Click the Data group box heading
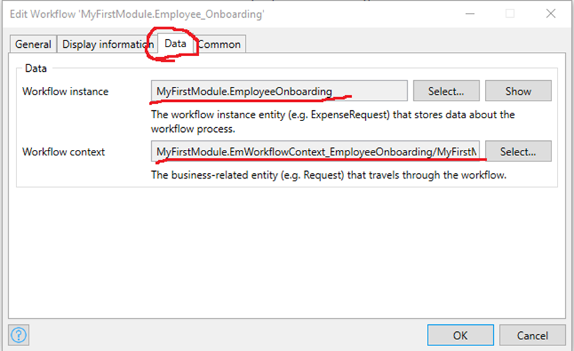 36,68
